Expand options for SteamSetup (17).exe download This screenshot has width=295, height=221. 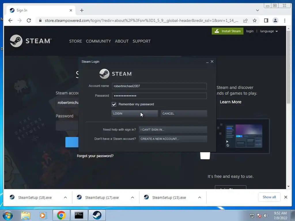pos(133,197)
